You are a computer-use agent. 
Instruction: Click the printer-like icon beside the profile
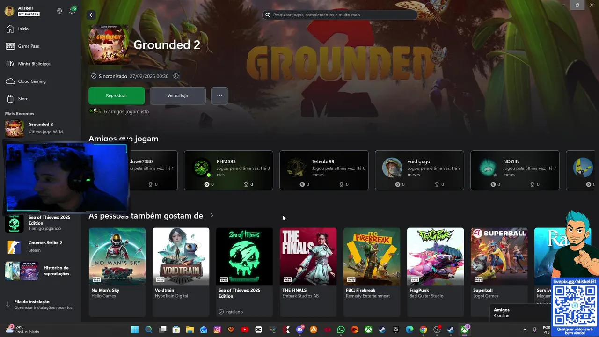pos(59,11)
